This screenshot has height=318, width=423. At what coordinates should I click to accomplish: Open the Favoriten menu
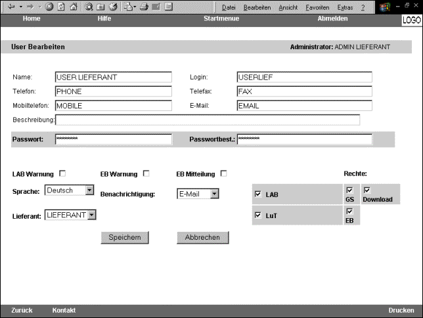(x=317, y=8)
